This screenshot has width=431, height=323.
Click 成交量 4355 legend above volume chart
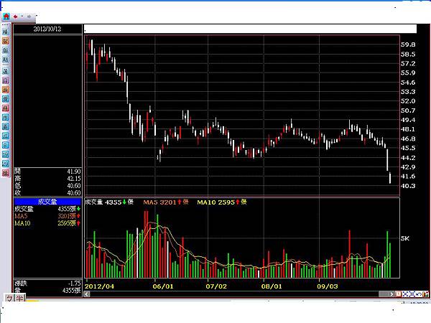coord(109,202)
